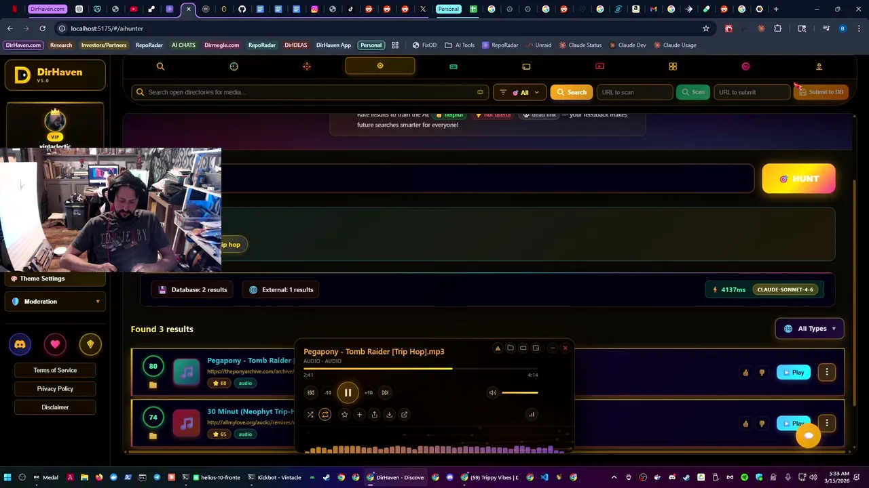Open more options for Pegapony result
Image resolution: width=869 pixels, height=488 pixels.
[x=827, y=372]
